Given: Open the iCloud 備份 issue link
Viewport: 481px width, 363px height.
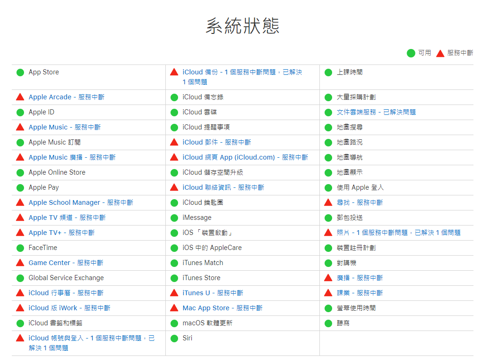Looking at the screenshot, I should [x=242, y=77].
